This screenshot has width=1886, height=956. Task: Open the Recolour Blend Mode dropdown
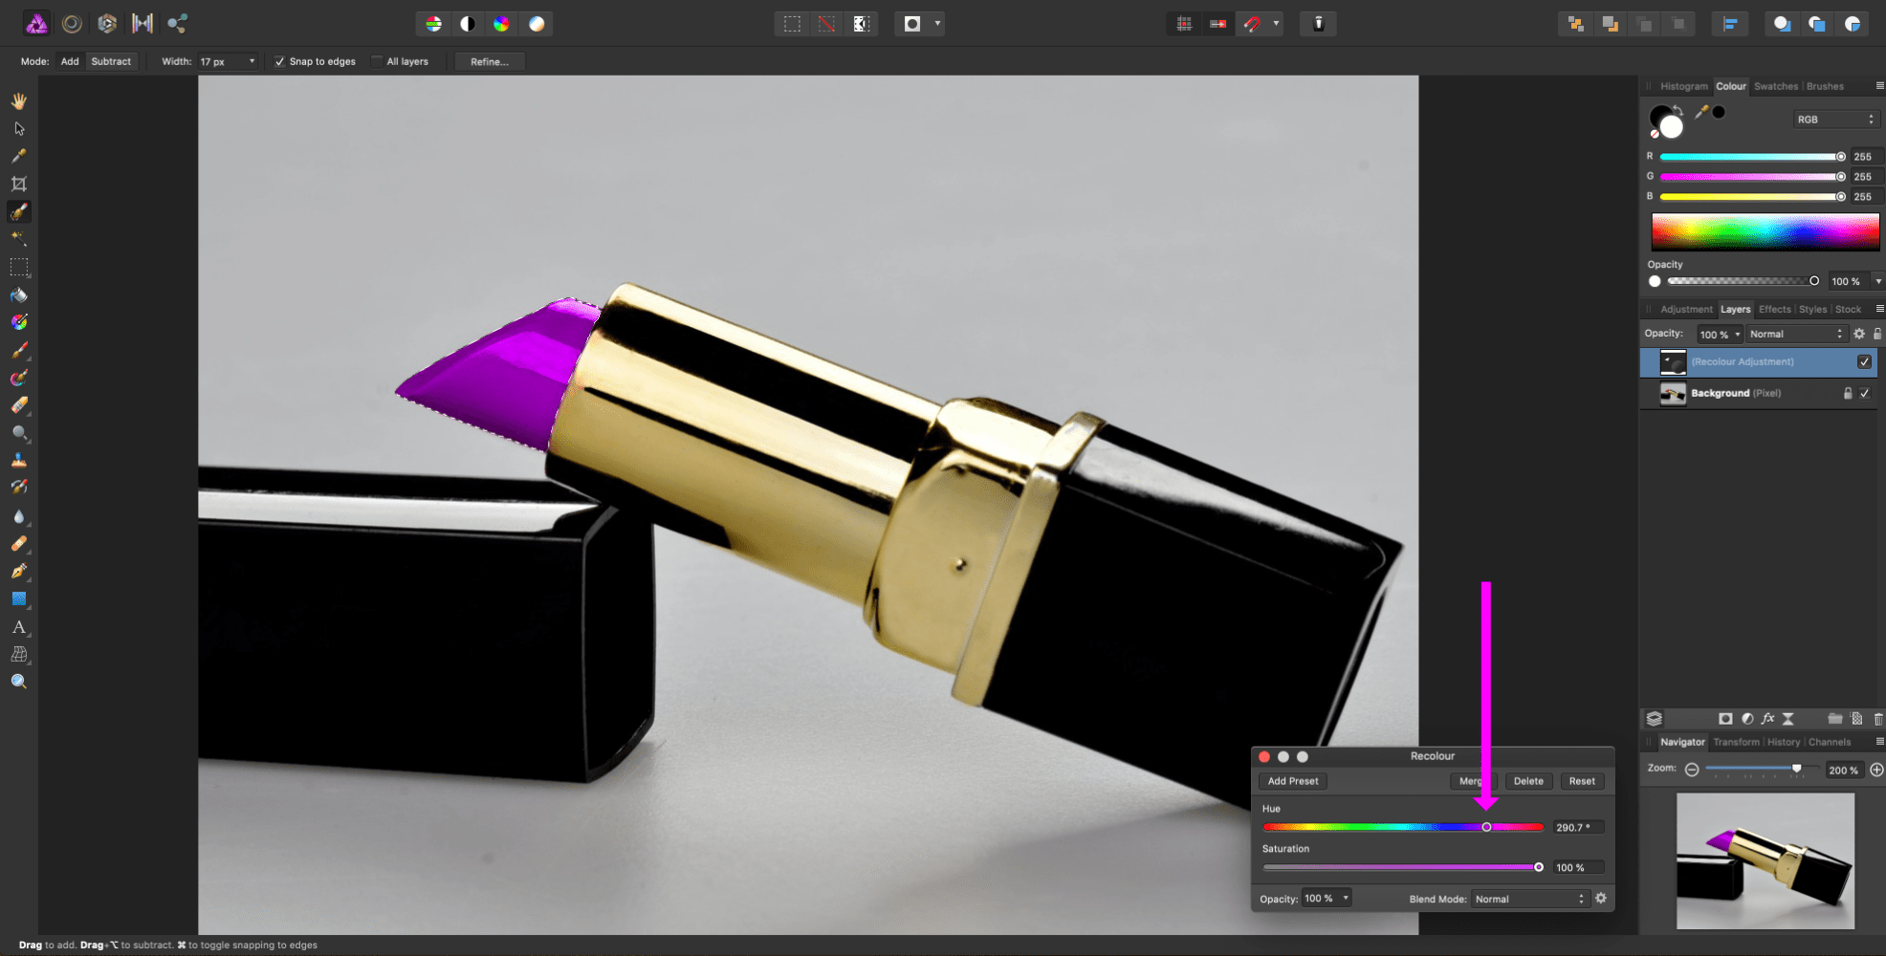tap(1529, 899)
